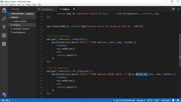
Task: Click the //Get an employees comment line
Action: (58, 68)
